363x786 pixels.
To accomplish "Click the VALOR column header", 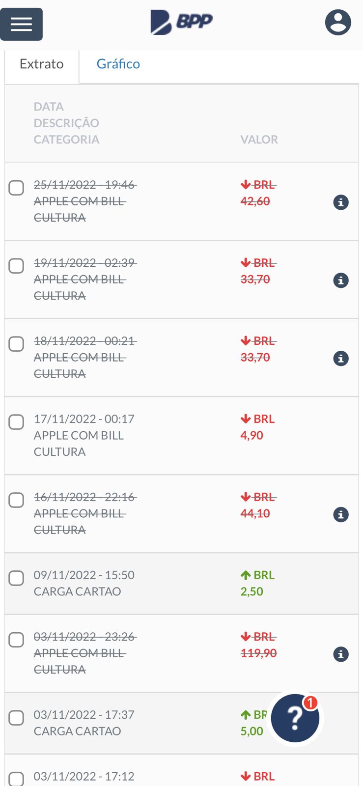I will (x=259, y=140).
